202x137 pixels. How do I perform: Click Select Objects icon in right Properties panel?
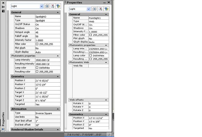click(x=100, y=9)
